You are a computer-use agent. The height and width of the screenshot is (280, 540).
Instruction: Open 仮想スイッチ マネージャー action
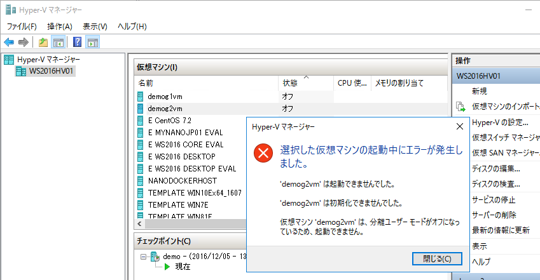pos(506,138)
